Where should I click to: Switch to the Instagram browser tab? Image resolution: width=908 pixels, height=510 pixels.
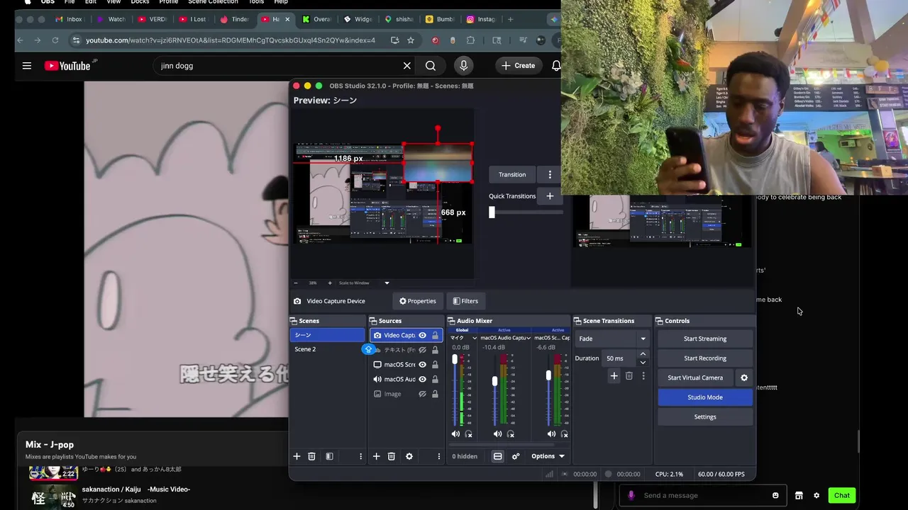[x=481, y=19]
